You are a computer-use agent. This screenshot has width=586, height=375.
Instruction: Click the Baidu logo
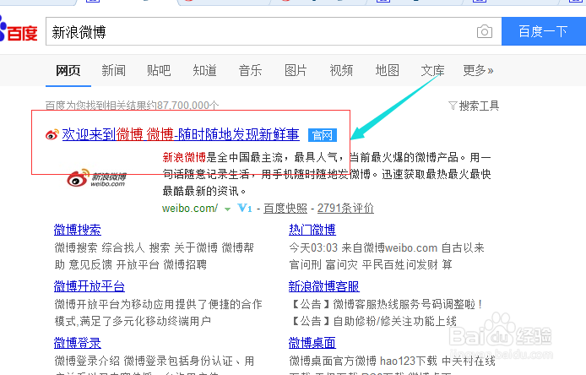[18, 30]
